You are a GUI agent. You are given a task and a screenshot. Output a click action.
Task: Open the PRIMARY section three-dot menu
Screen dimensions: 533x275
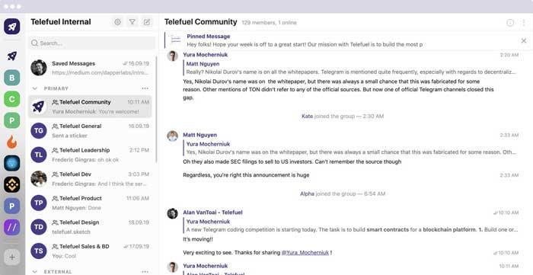[x=145, y=88]
